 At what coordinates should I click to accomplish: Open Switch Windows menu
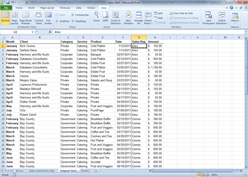click(x=222, y=18)
